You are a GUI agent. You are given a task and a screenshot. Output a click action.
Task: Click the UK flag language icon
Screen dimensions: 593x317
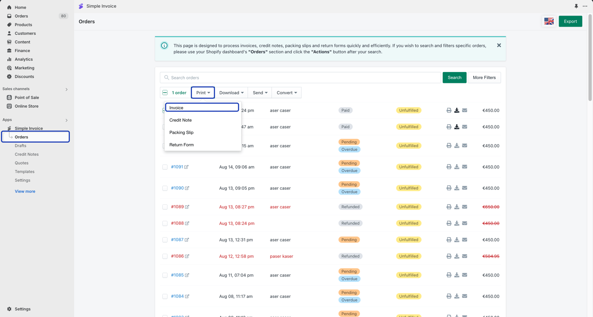[x=549, y=21]
